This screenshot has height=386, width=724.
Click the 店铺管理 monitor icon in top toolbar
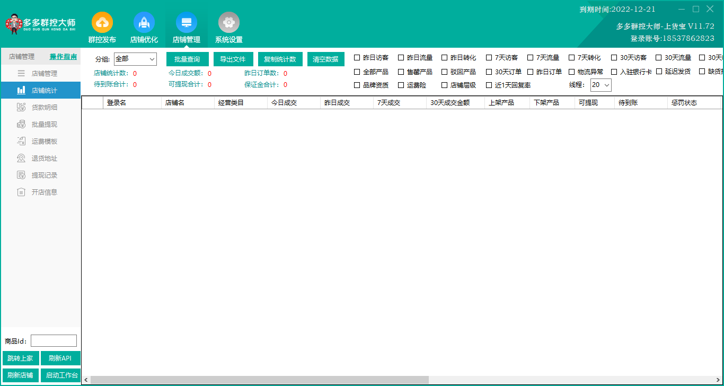186,23
